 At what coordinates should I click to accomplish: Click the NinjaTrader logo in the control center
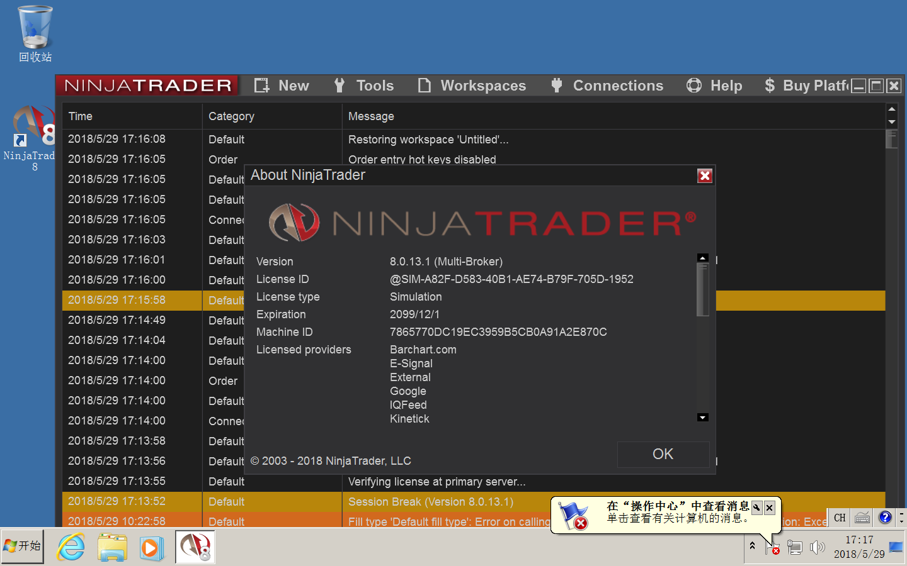click(147, 86)
